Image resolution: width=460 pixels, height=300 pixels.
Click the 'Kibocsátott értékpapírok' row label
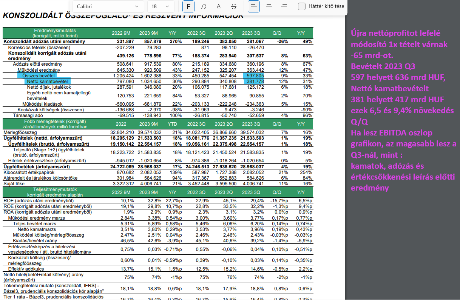coord(29,172)
